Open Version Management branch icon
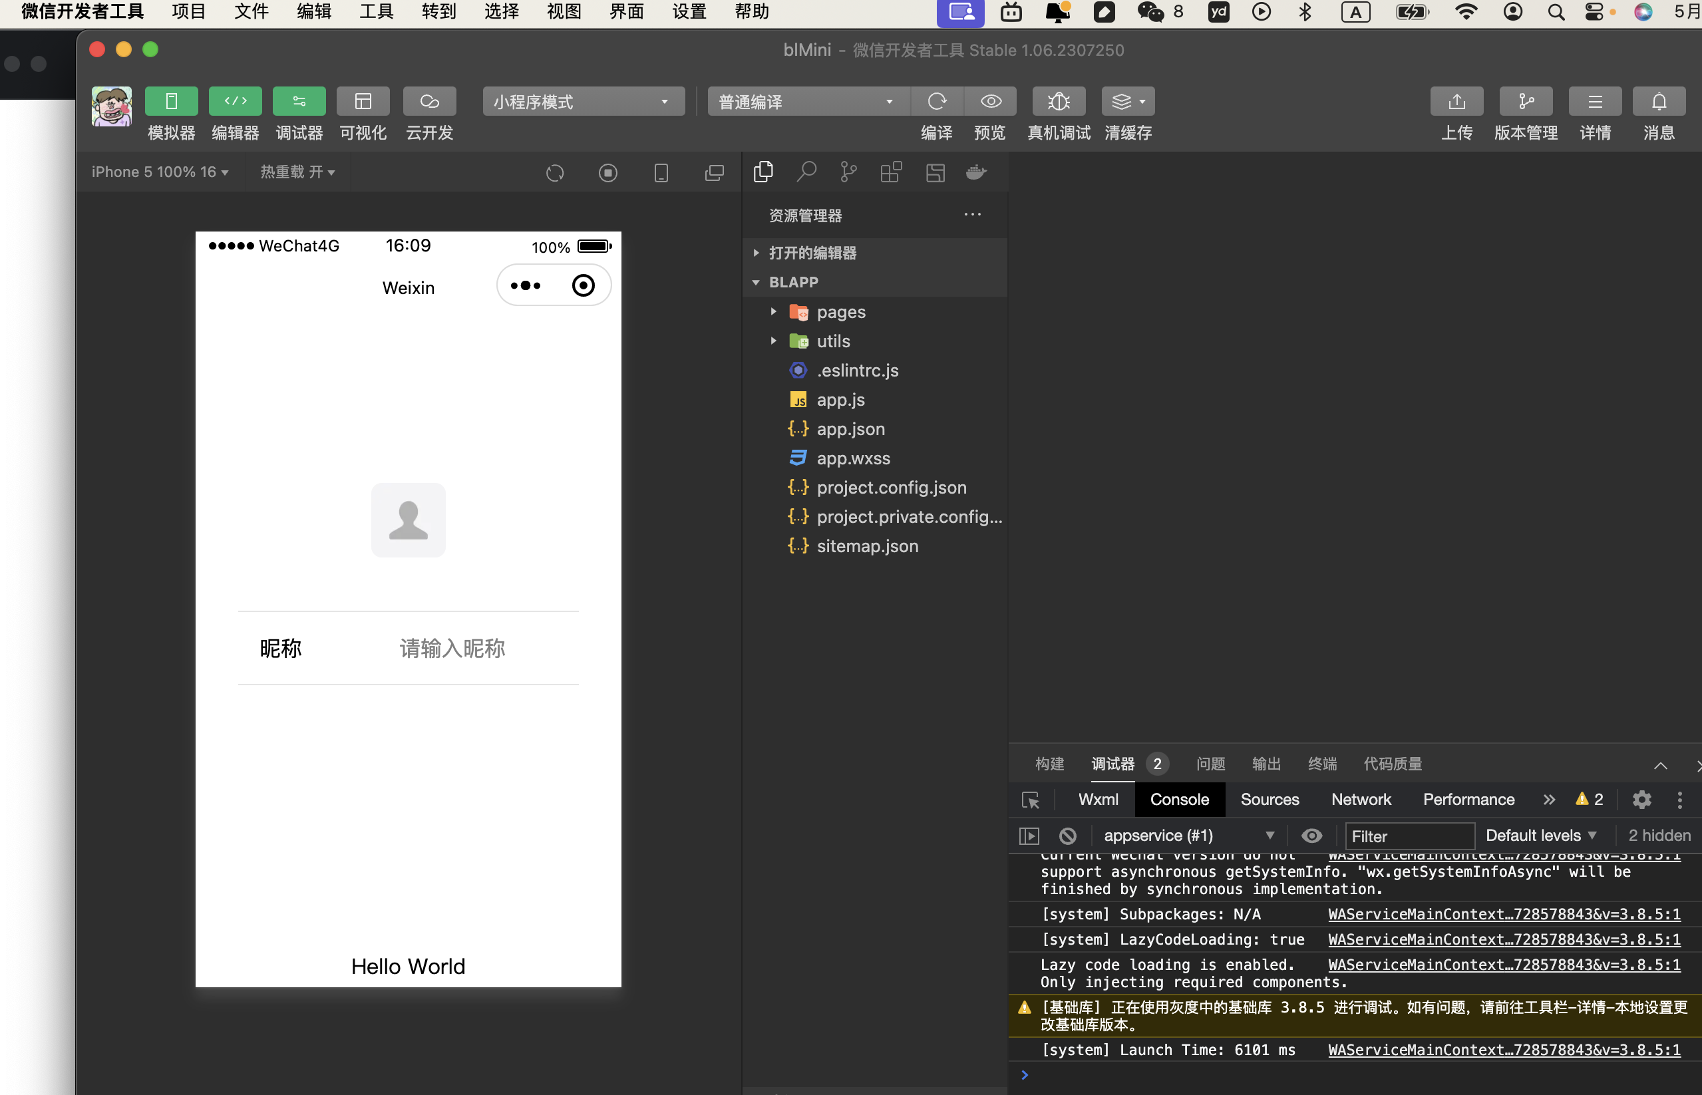This screenshot has width=1702, height=1095. (1525, 102)
